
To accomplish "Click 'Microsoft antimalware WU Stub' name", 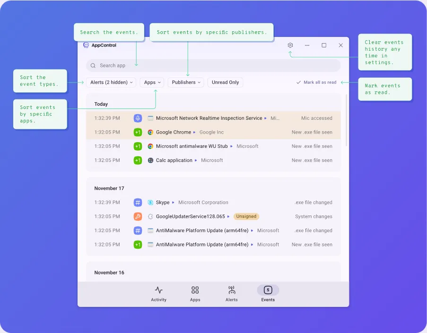I will [192, 146].
